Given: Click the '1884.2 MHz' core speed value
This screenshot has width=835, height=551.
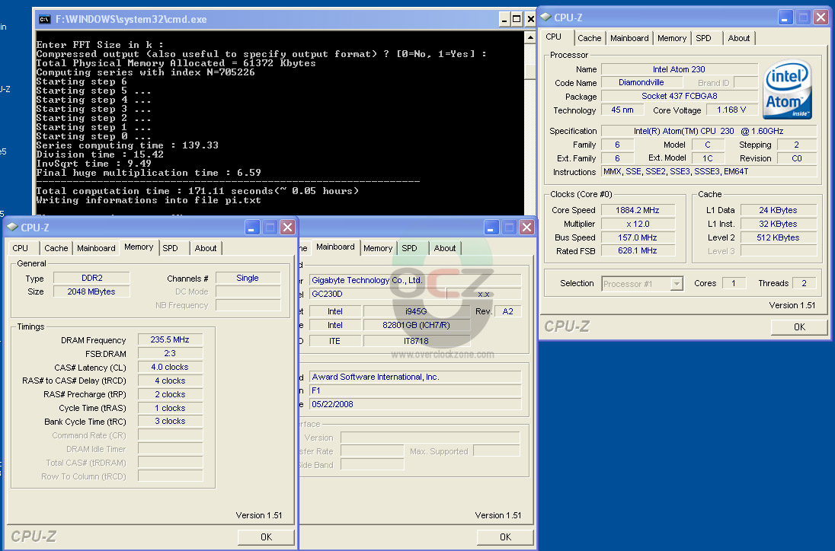Looking at the screenshot, I should pyautogui.click(x=638, y=210).
